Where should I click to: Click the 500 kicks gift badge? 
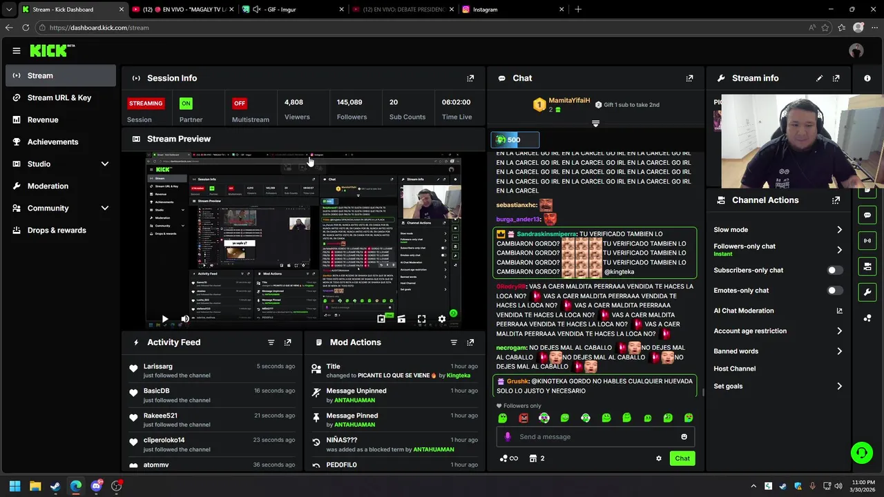[x=515, y=139]
